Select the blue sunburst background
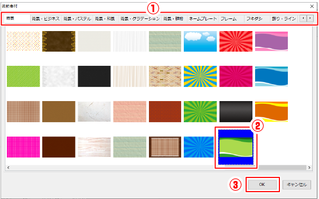 [199, 147]
